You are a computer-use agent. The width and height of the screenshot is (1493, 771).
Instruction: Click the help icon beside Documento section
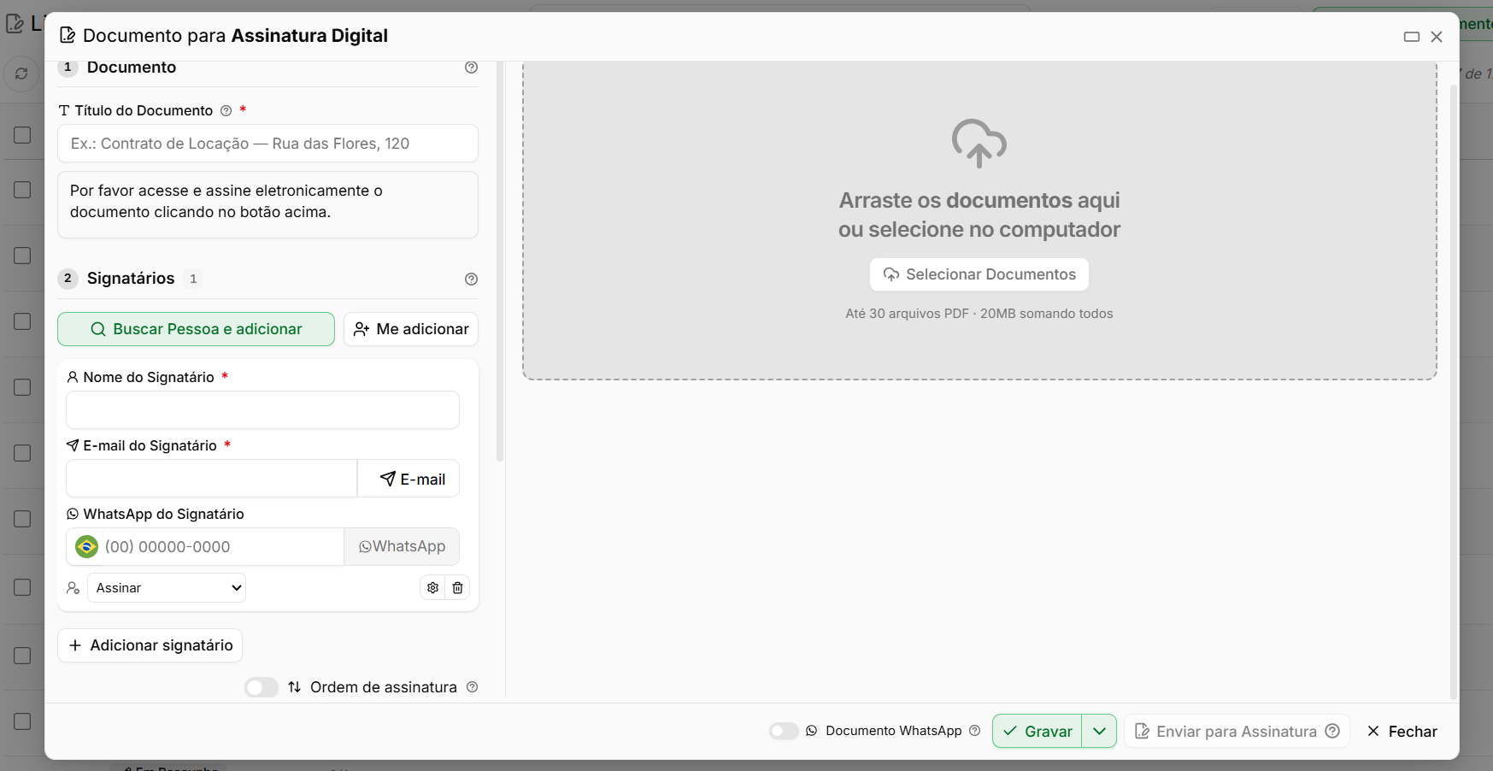(x=471, y=68)
